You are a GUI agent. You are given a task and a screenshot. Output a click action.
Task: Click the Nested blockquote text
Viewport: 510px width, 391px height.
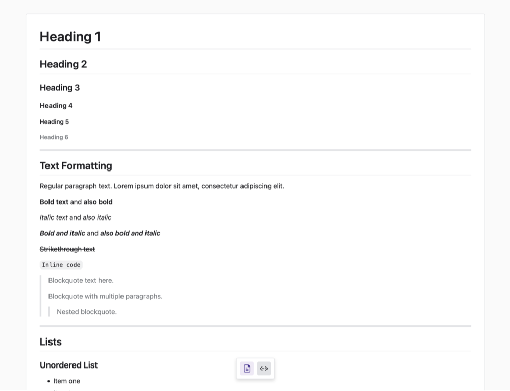[87, 312]
